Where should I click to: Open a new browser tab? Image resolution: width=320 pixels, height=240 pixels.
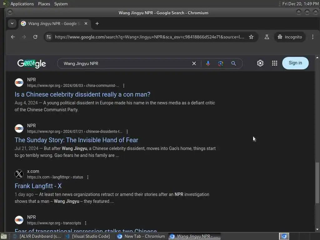(x=97, y=23)
